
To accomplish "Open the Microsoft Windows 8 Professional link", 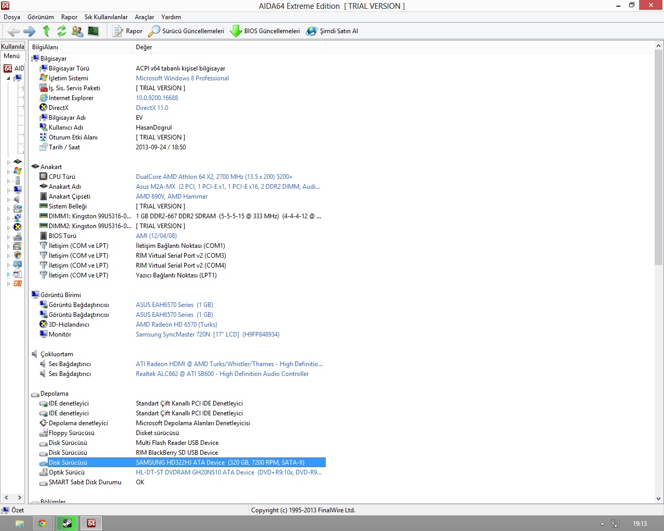I will tap(182, 78).
